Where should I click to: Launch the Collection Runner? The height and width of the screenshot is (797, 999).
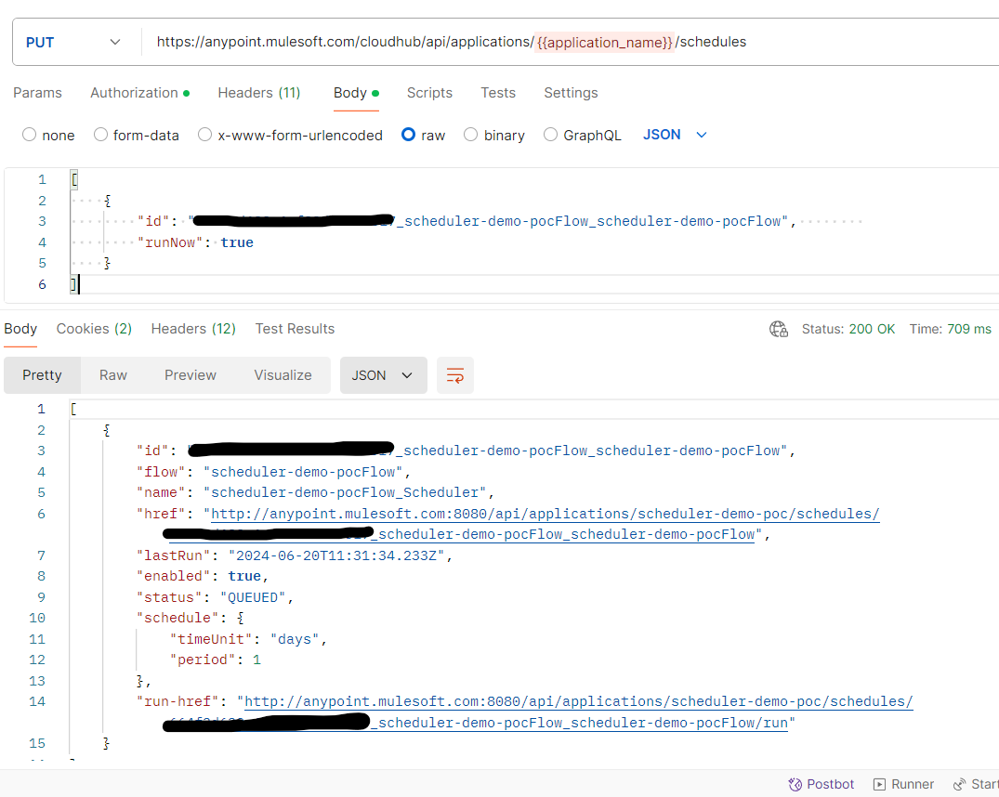pos(902,784)
